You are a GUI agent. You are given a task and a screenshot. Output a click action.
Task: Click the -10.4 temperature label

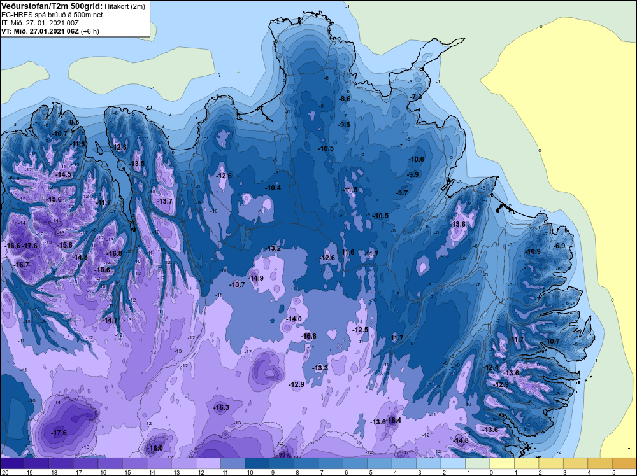click(x=273, y=188)
